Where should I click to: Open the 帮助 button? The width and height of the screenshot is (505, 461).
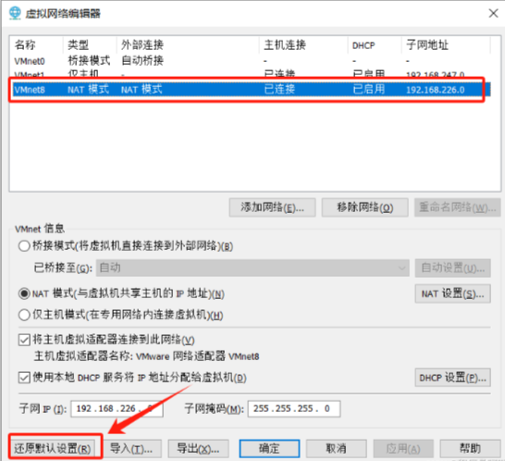point(470,448)
